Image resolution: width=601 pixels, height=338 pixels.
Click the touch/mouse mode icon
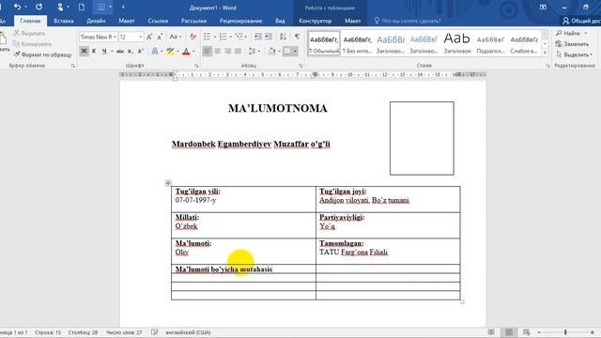click(60, 7)
